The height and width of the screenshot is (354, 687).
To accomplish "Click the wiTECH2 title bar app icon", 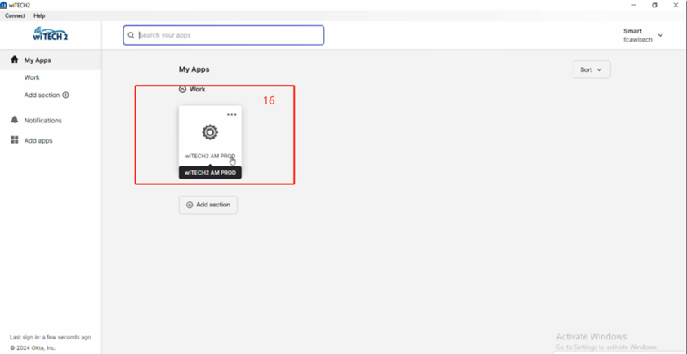I will (3, 5).
